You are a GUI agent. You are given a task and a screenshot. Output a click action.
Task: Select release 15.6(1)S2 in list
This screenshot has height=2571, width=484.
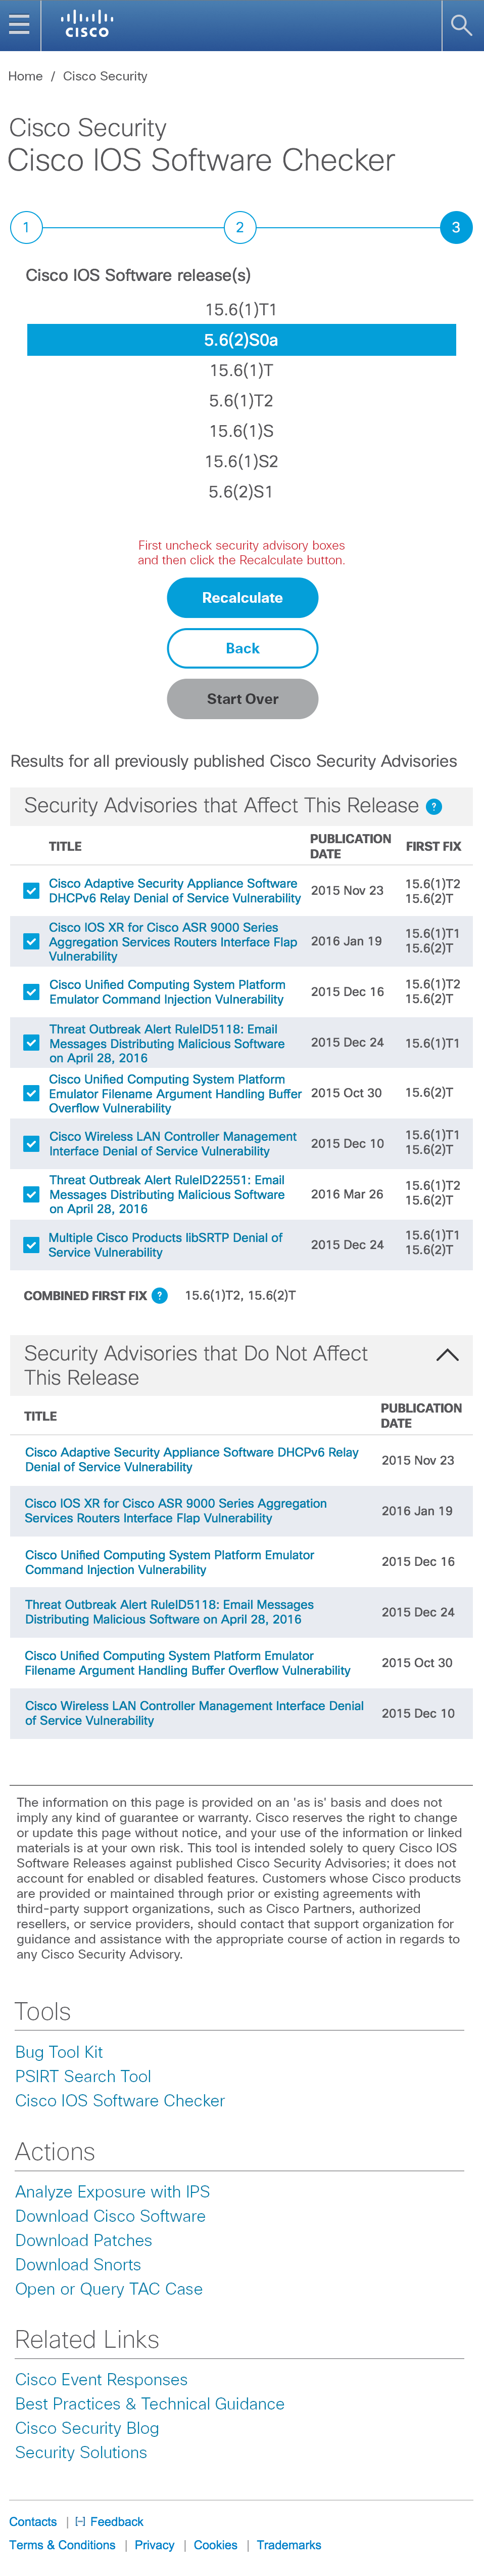click(x=241, y=461)
